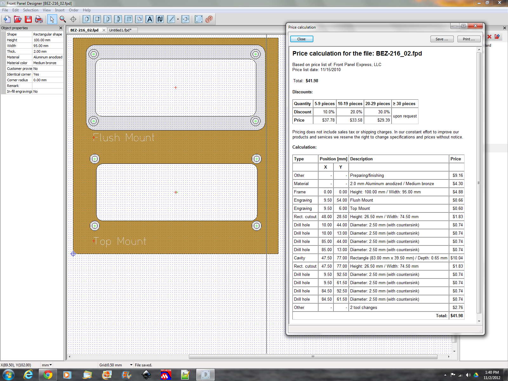Click the HPGL engraving wave tool

tap(160, 19)
